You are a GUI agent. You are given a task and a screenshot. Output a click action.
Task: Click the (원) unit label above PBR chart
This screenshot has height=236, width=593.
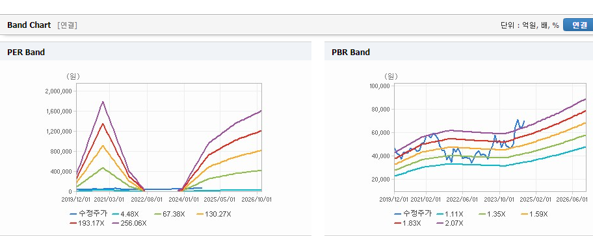coord(391,76)
